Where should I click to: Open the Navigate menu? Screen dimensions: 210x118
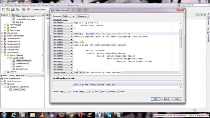tap(18, 5)
